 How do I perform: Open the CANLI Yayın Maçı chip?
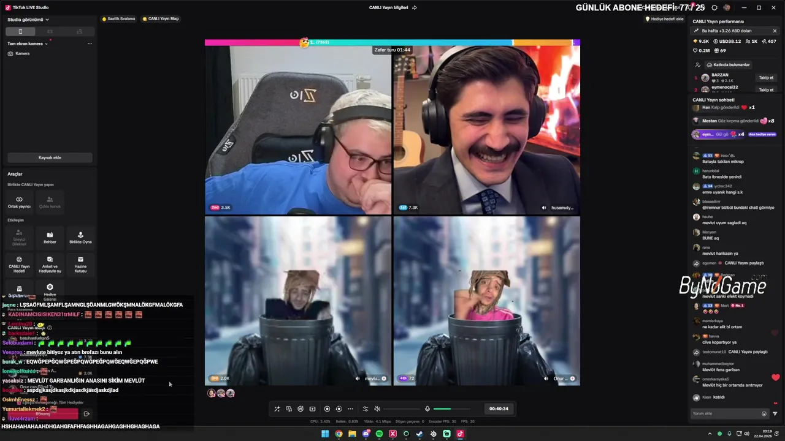[161, 19]
